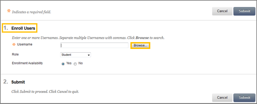
Task: Click the bottom Submit button
Action: (x=244, y=98)
